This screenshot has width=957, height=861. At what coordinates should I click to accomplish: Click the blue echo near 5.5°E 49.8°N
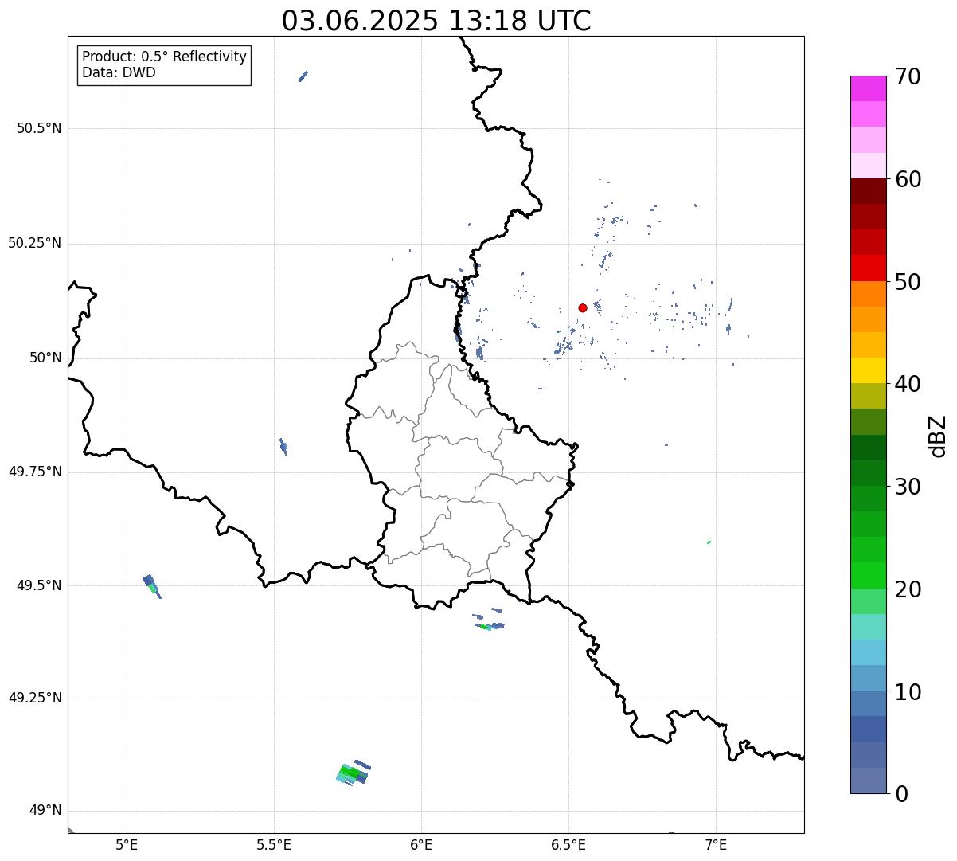(x=283, y=446)
